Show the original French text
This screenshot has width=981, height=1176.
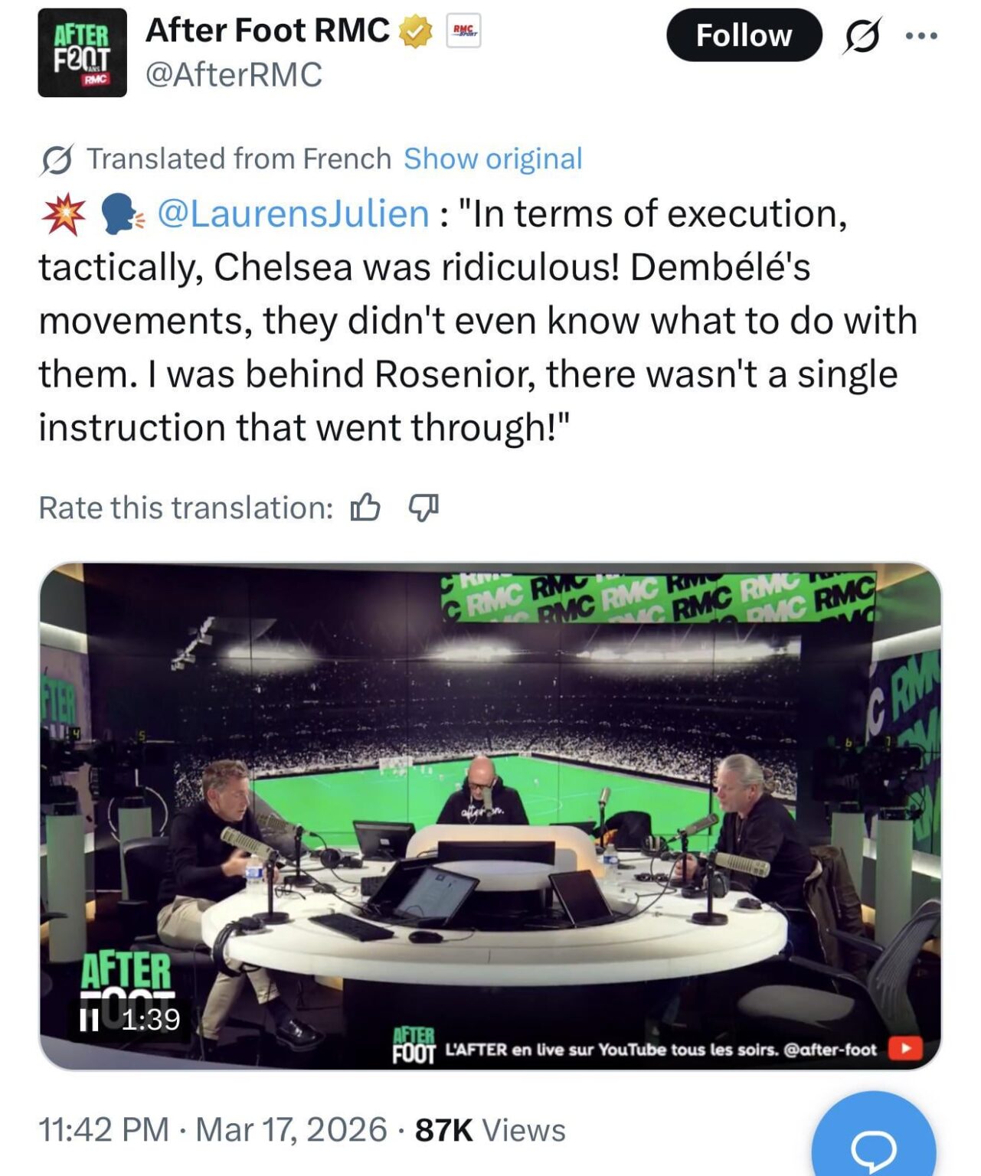pyautogui.click(x=493, y=158)
